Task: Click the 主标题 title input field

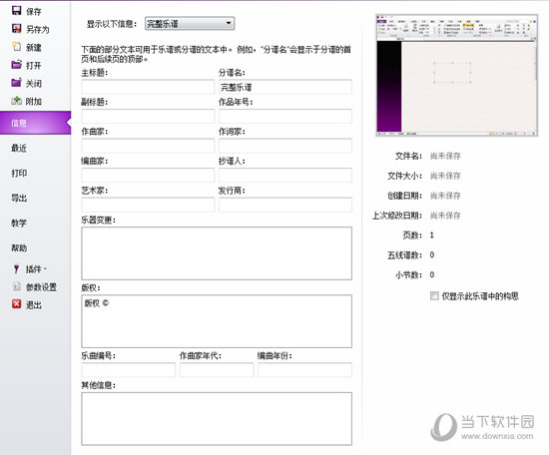Action: point(148,87)
